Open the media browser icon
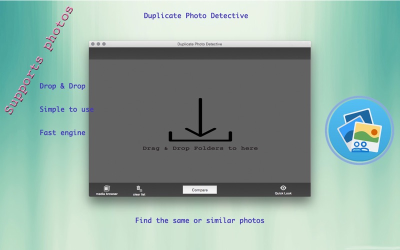 [106, 188]
